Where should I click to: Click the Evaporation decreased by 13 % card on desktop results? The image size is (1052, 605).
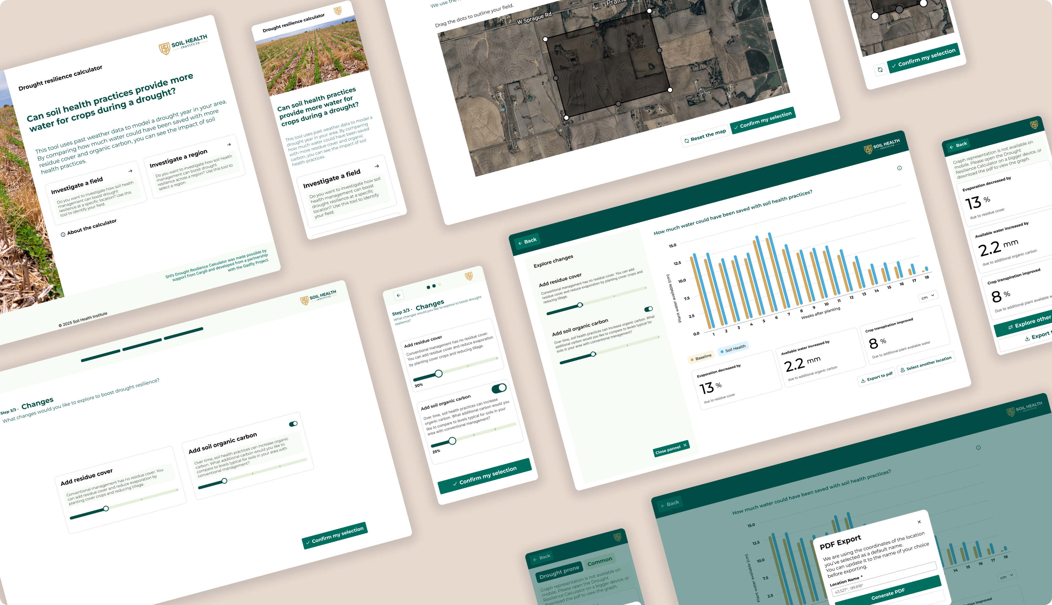736,380
